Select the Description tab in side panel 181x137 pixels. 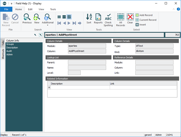pos(12,48)
